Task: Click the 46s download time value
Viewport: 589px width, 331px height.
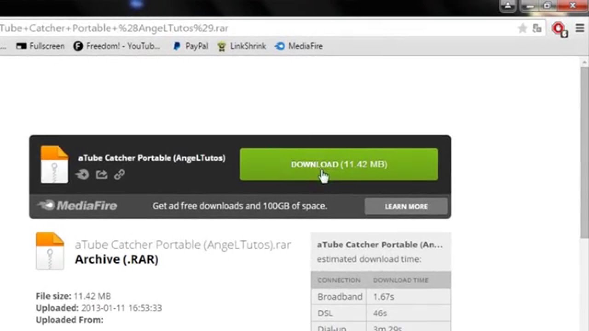Action: point(380,314)
